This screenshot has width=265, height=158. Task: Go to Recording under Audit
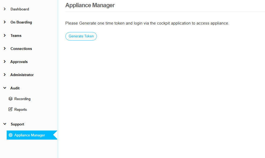click(x=23, y=99)
